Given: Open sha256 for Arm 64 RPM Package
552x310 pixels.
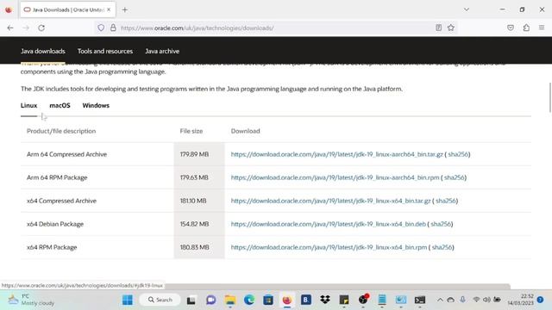Looking at the screenshot, I should point(455,177).
